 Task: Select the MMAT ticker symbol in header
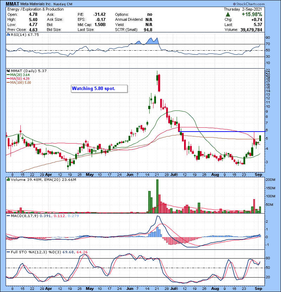tap(13, 4)
